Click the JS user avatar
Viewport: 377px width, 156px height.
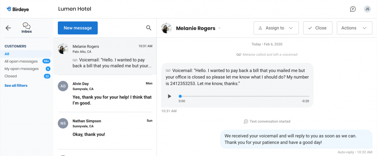point(367,9)
